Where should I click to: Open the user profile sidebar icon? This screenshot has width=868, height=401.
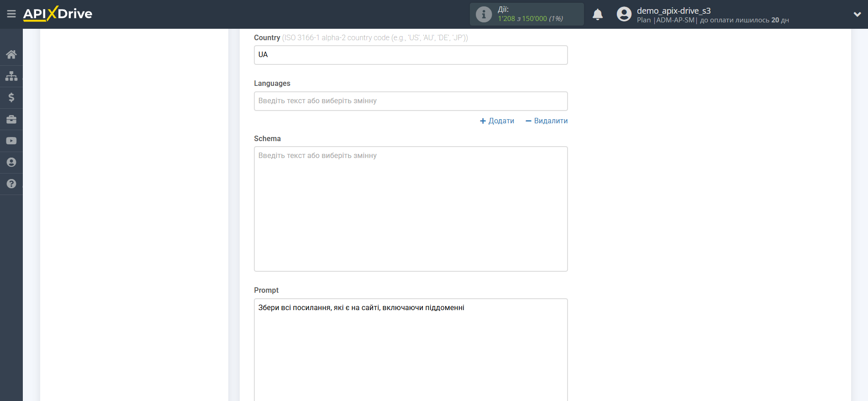(11, 162)
